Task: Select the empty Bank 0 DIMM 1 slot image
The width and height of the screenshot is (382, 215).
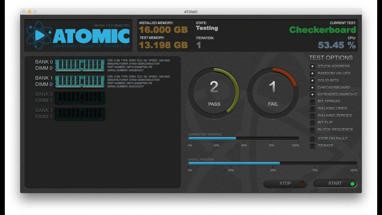Action: tap(80, 97)
